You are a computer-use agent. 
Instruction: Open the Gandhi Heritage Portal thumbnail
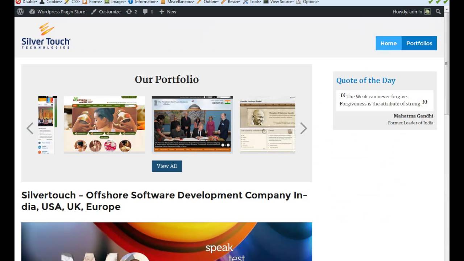click(x=268, y=124)
